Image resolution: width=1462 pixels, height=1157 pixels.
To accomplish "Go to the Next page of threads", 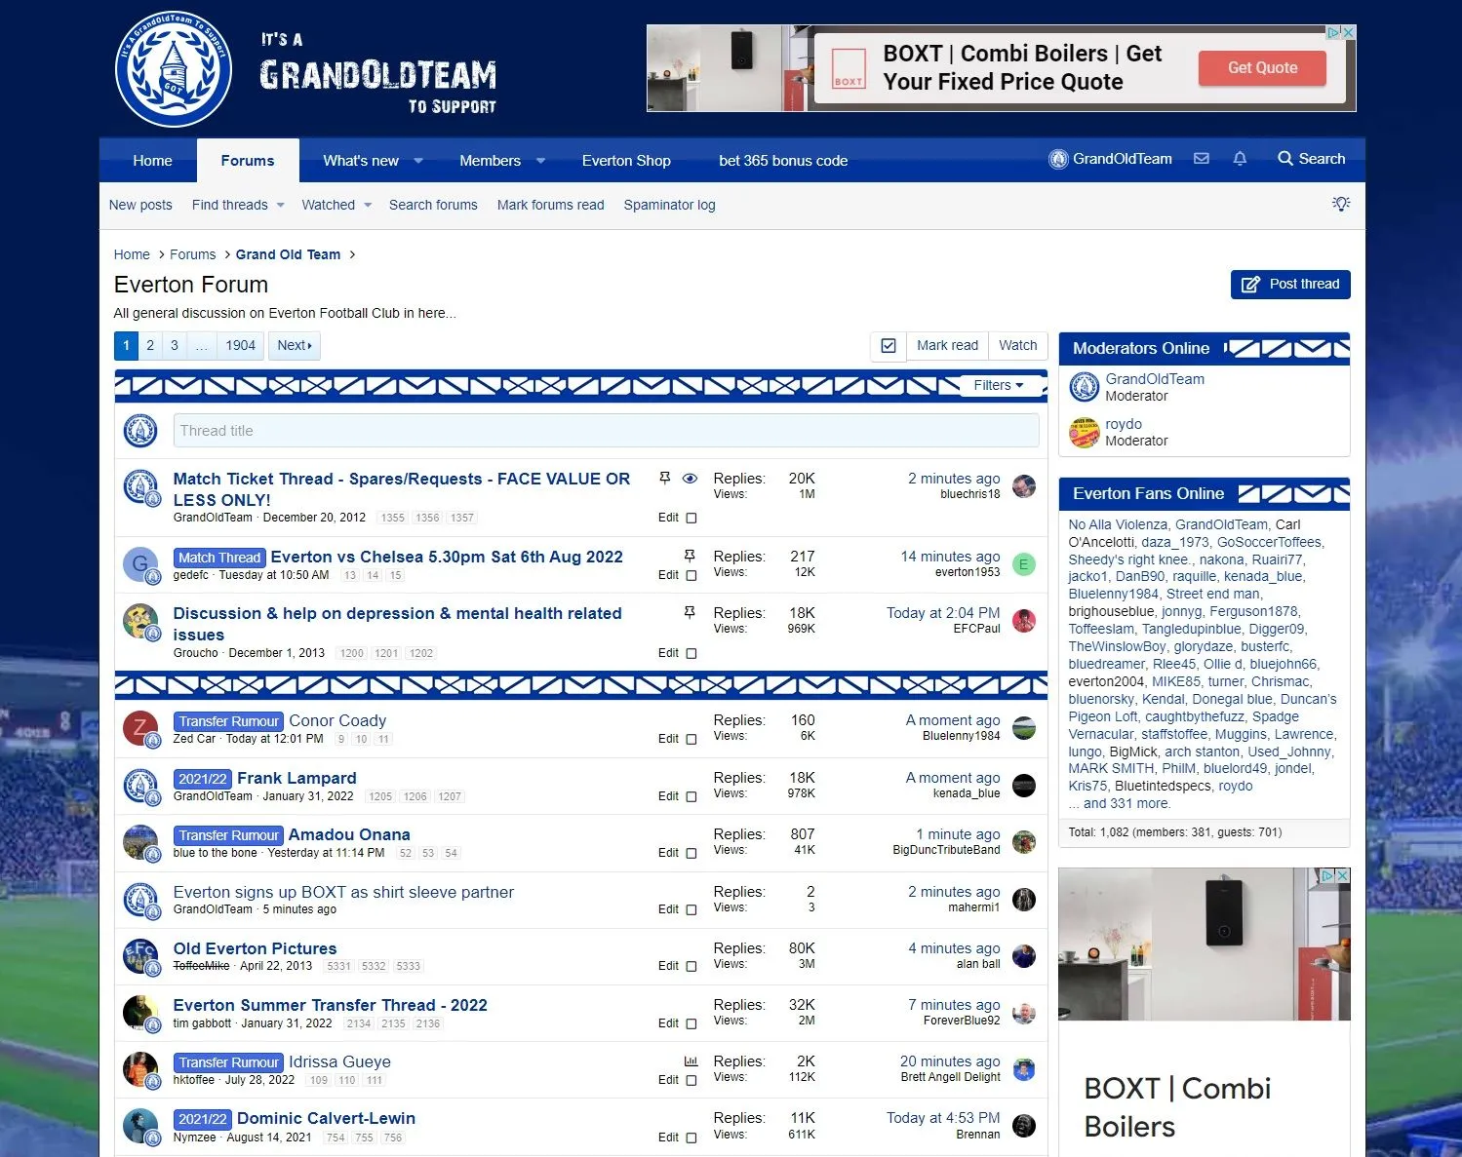I will click(295, 345).
